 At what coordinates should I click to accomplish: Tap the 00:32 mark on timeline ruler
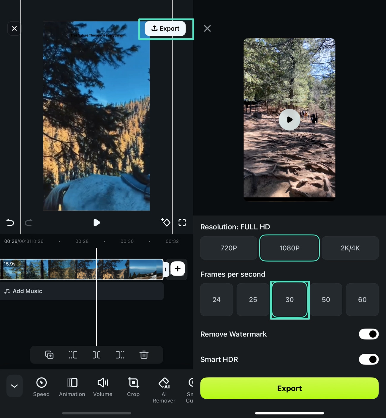172,241
